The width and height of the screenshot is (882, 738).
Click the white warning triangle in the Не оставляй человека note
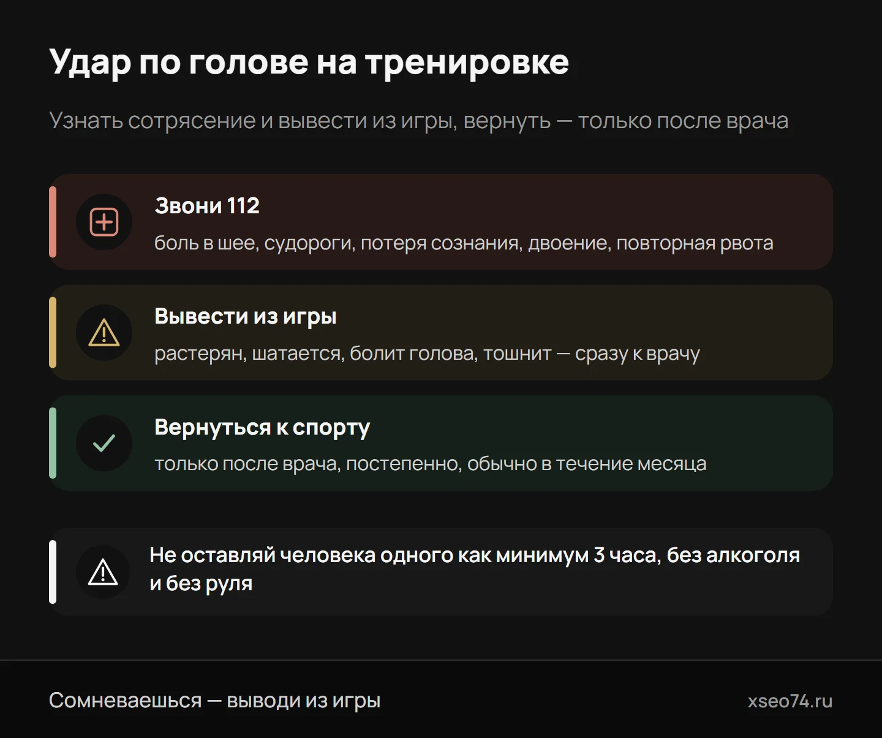coord(103,572)
